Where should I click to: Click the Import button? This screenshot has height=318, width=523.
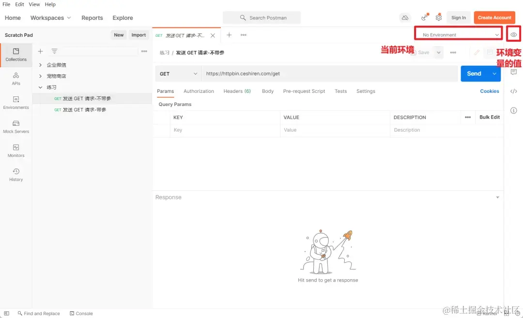pyautogui.click(x=138, y=35)
